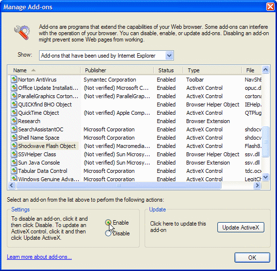Select the Office Update Installati... name

click(48, 88)
